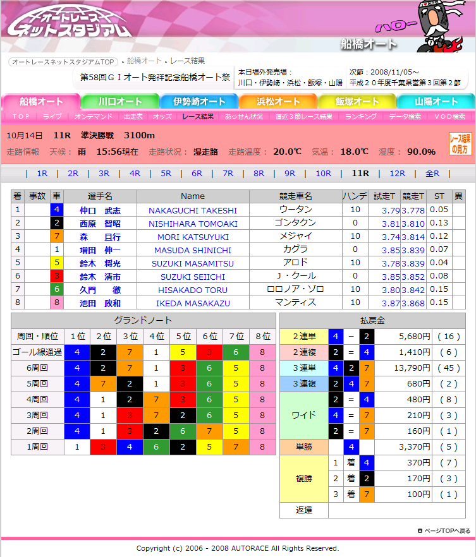476x557 pixels.
Task: Open the データ検索 submenu item
Action: tap(405, 116)
